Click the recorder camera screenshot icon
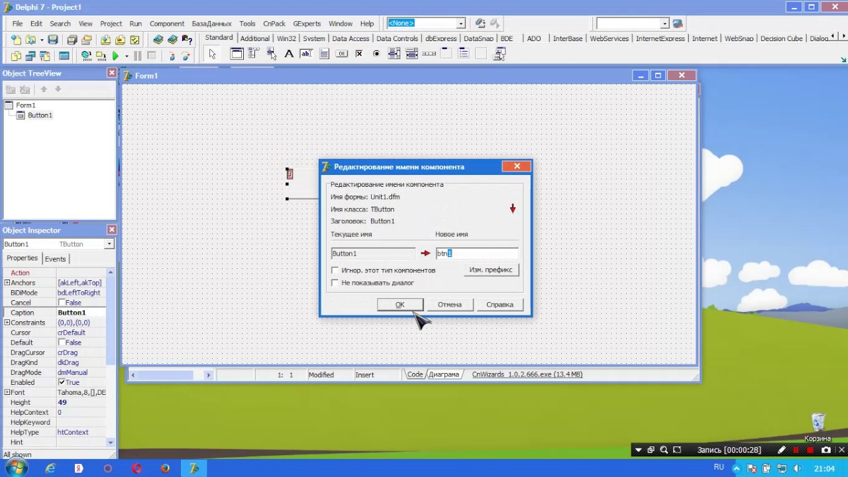This screenshot has width=848, height=477. pos(825,450)
